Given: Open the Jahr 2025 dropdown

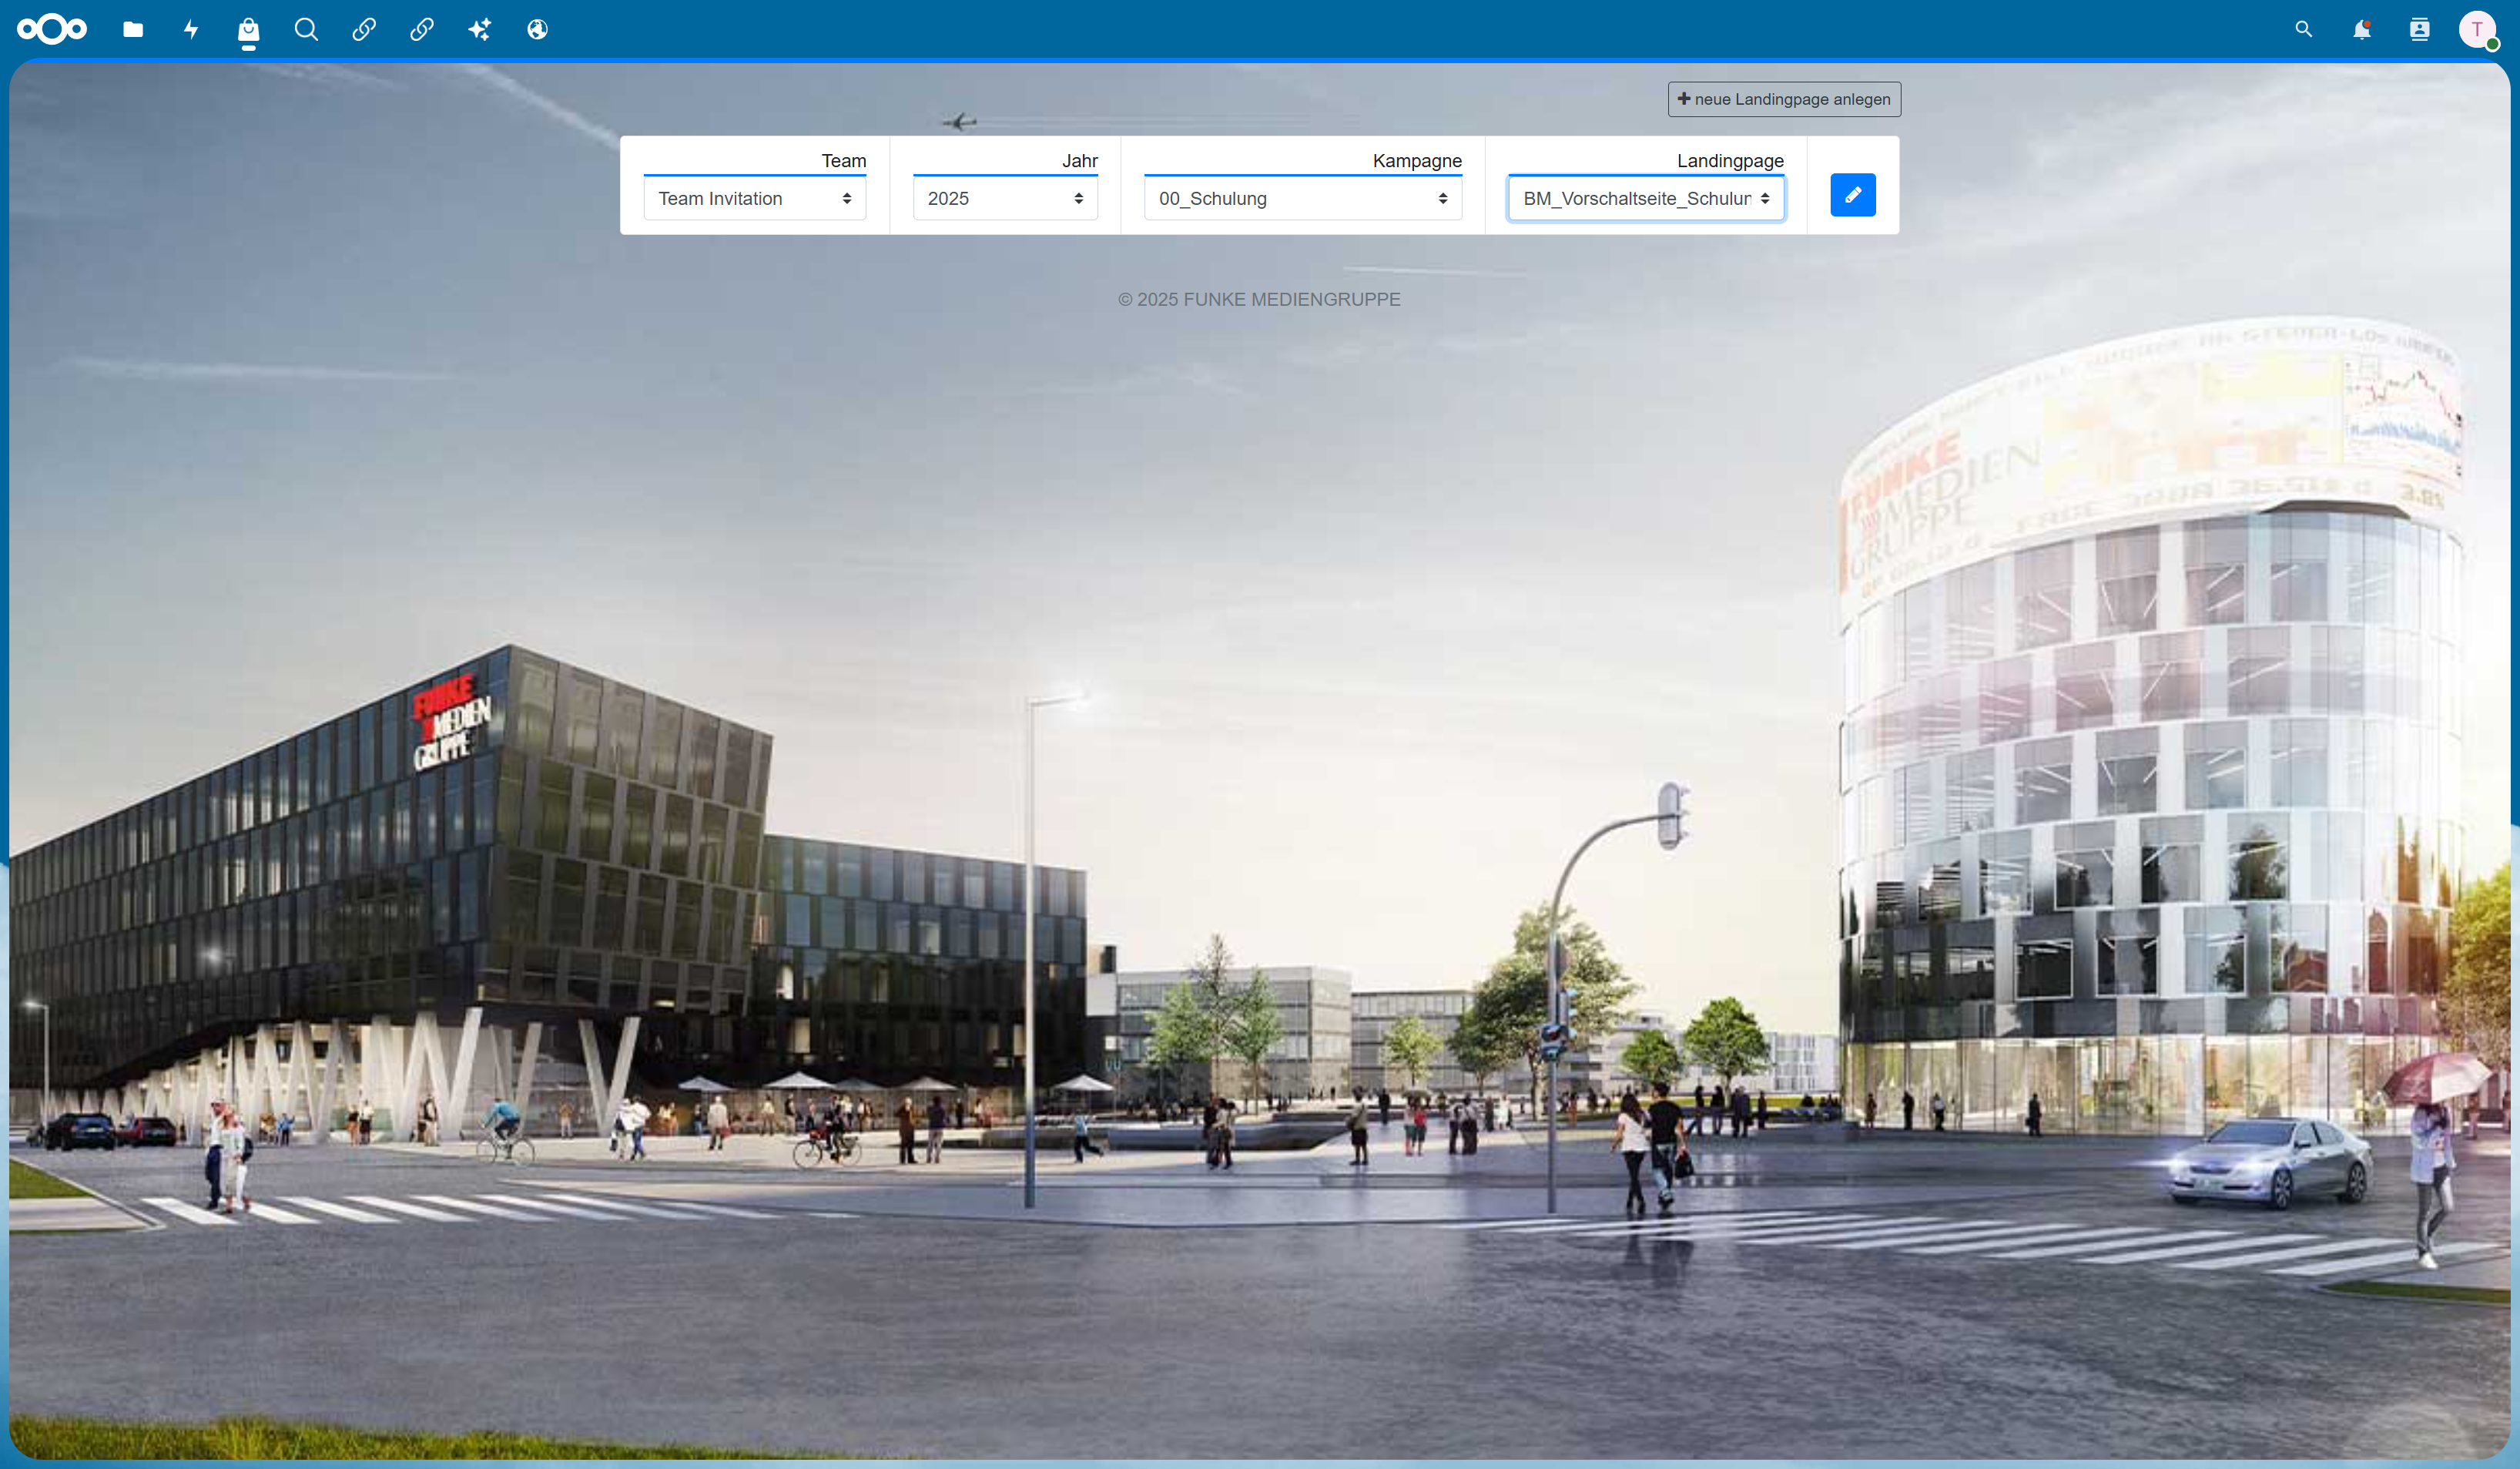Looking at the screenshot, I should pyautogui.click(x=1005, y=198).
